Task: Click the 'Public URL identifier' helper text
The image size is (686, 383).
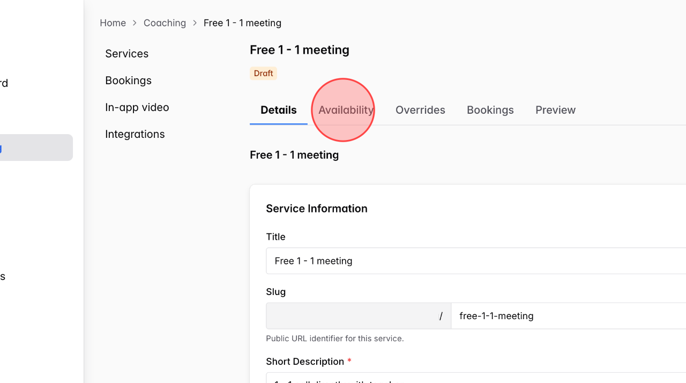Action: (335, 338)
